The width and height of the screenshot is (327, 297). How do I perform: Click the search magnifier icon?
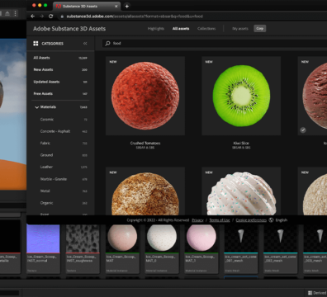coord(108,43)
